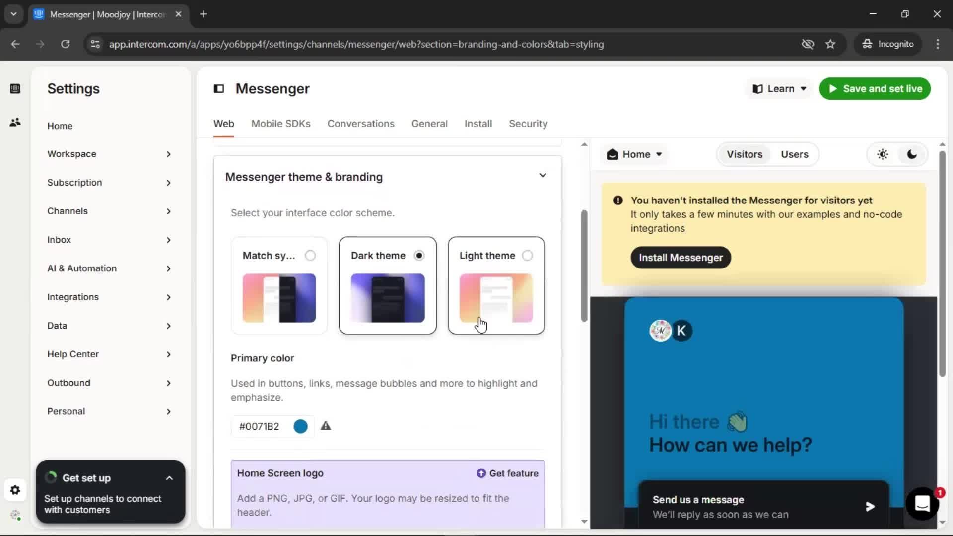This screenshot has height=536, width=953.
Task: Select the Light theme radio button
Action: click(528, 256)
